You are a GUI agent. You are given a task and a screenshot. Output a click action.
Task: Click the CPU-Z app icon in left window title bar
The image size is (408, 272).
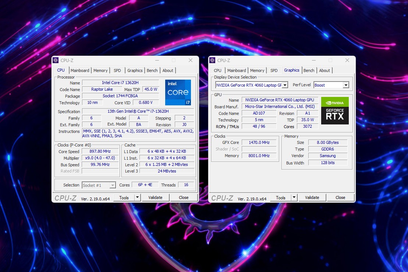56,60
